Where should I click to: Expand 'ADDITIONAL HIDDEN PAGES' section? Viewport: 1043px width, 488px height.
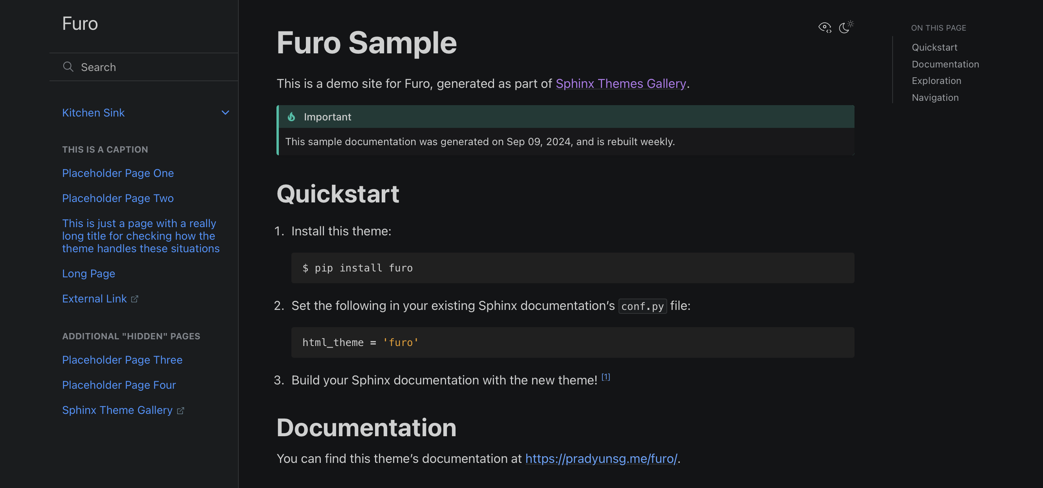[x=130, y=336]
